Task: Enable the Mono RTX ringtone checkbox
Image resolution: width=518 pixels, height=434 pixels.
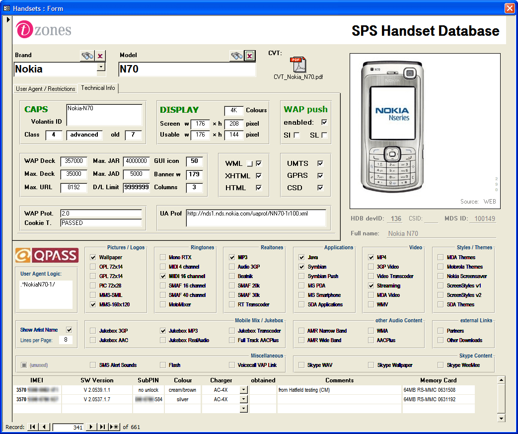Action: click(x=163, y=258)
